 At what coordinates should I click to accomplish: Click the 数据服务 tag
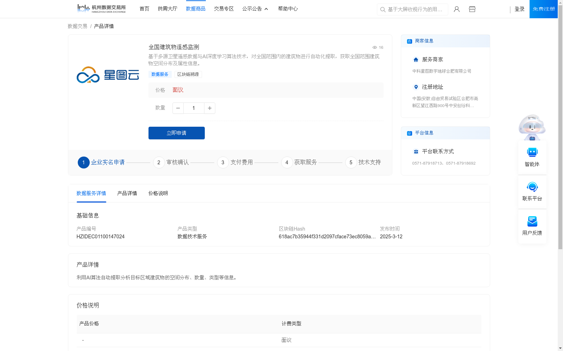pos(160,74)
